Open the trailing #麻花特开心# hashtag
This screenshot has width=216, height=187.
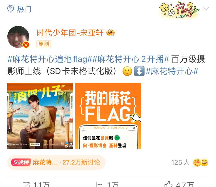click(172, 71)
